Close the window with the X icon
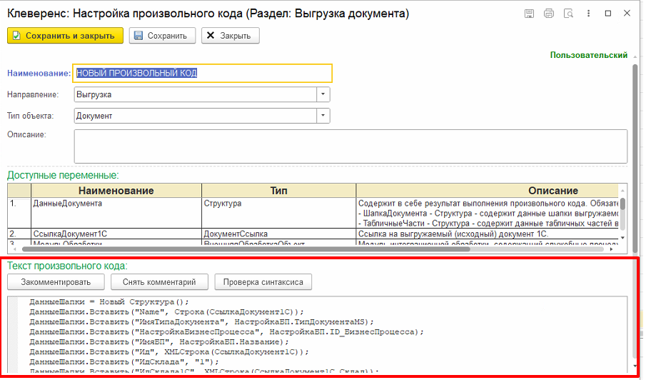Viewport: 646px width, 380px height. 627,14
